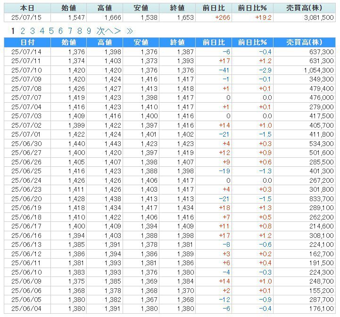Open page 9 of results
This screenshot has width=340, height=317.
[x=89, y=31]
